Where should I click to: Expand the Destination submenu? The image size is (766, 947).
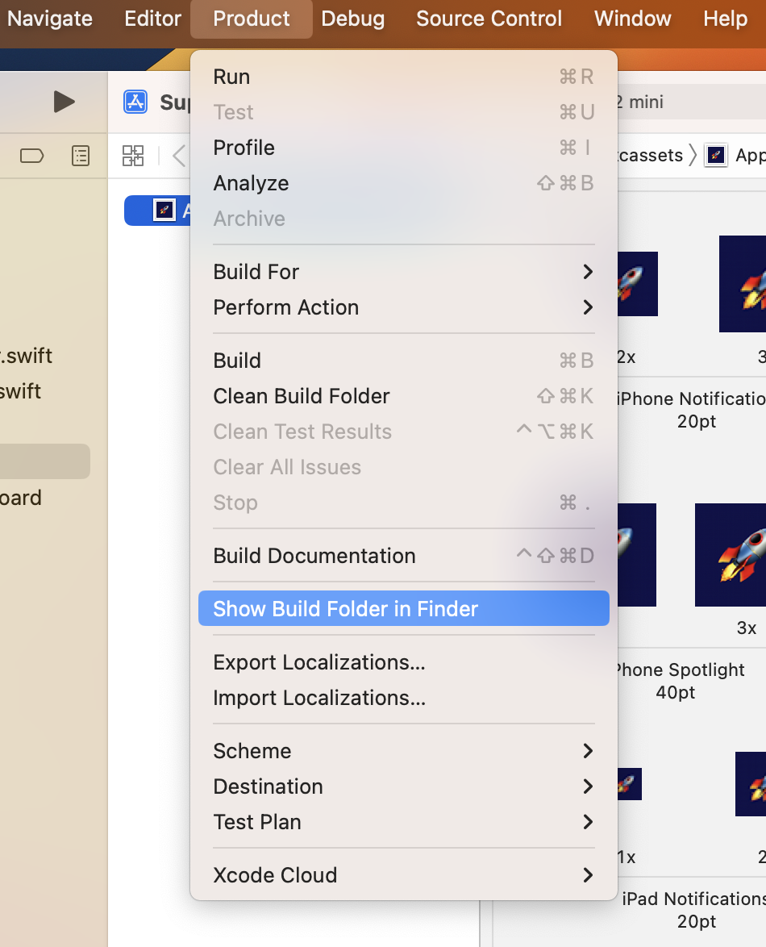403,786
